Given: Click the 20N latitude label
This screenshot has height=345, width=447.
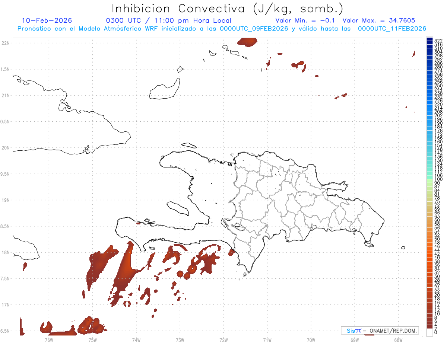Looking at the screenshot, I should (5, 148).
